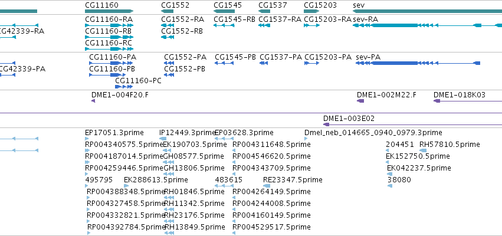502x236 pixels.
Task: Select protein CG11160-PB label
Action: pos(112,69)
